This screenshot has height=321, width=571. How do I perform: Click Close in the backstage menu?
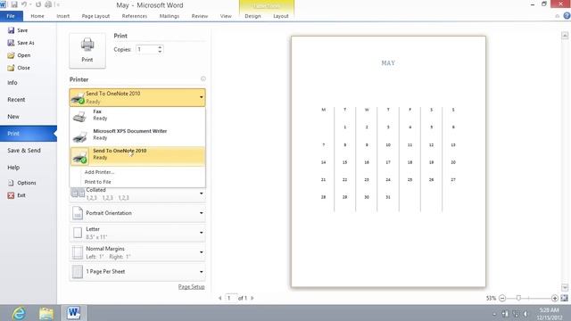19,68
